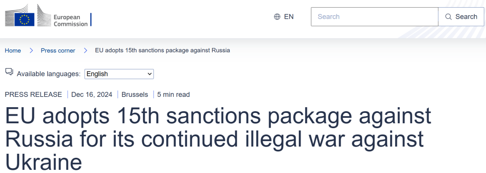The width and height of the screenshot is (486, 173).
Task: Click the globe language icon
Action: [277, 17]
